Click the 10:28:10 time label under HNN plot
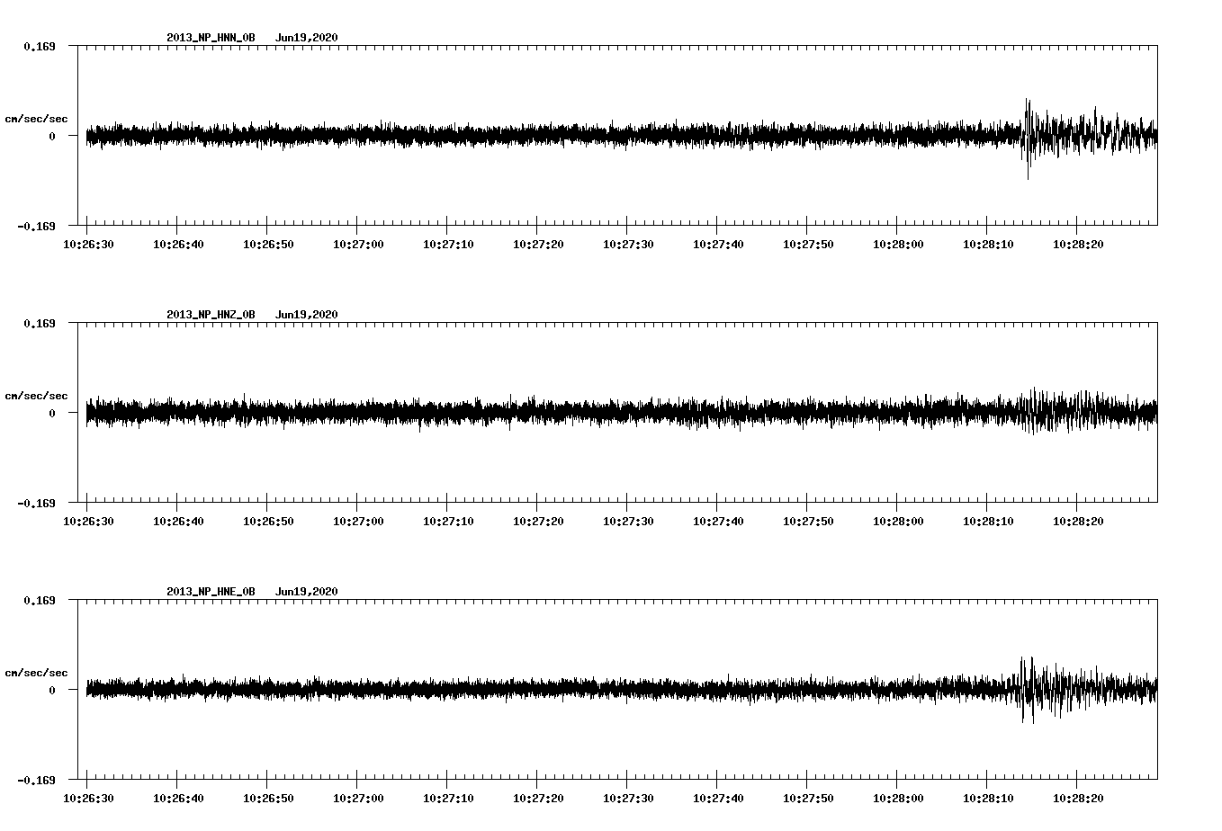This screenshot has width=1222, height=831. [x=988, y=244]
